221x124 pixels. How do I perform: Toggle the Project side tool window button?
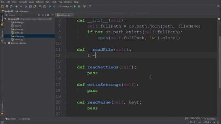click(2, 20)
